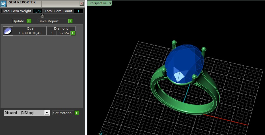Click the Total Gem Weight value 5,76

38,11
